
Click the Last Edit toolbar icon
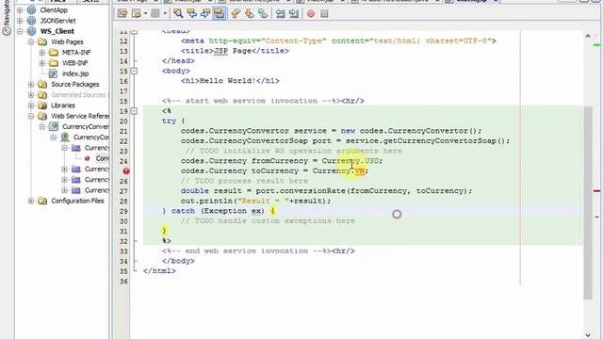coord(122,14)
